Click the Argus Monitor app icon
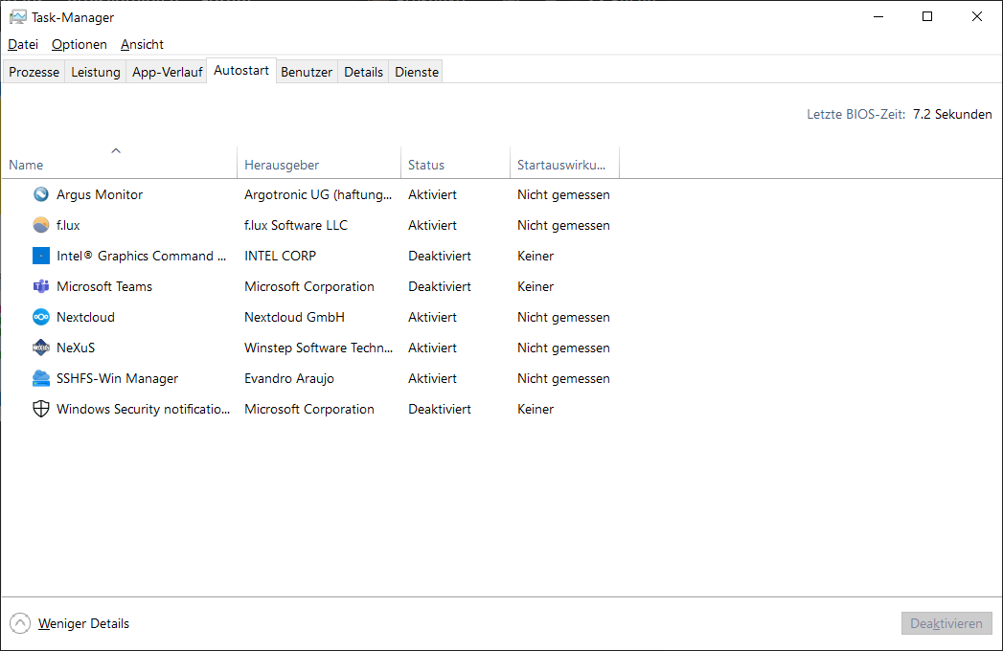Image resolution: width=1003 pixels, height=651 pixels. (x=41, y=194)
